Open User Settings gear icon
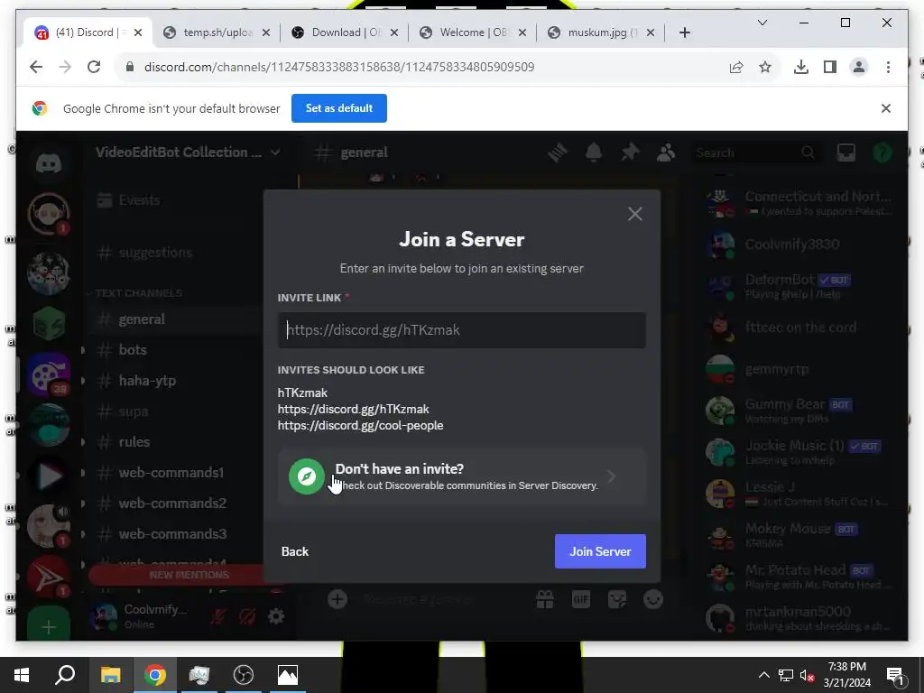924x693 pixels. (276, 616)
